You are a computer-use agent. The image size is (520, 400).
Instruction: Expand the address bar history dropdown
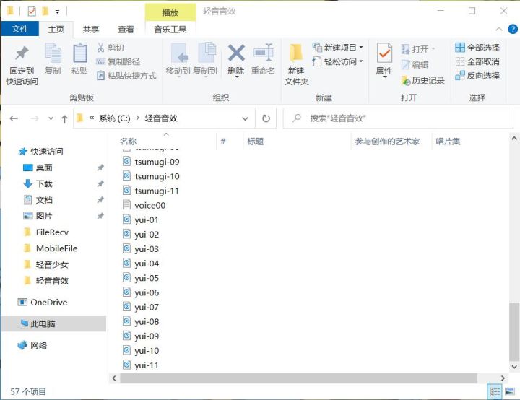point(245,118)
